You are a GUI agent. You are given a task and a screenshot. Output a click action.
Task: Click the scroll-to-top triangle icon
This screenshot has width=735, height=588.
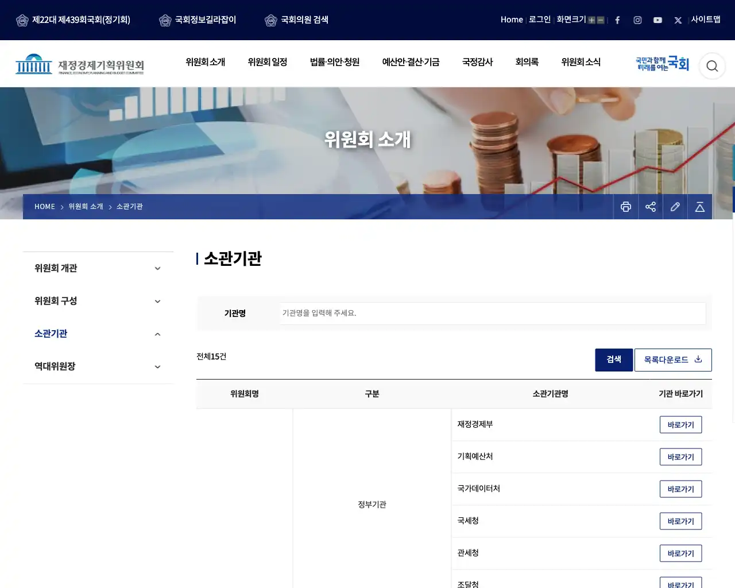point(700,207)
